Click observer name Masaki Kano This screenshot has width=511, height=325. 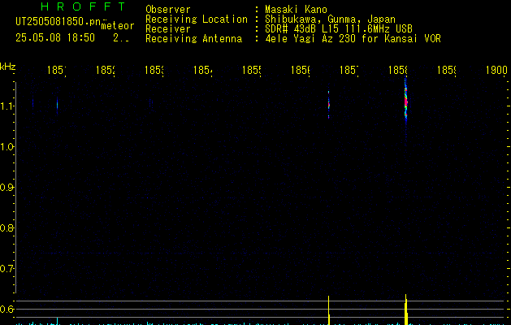pos(296,10)
